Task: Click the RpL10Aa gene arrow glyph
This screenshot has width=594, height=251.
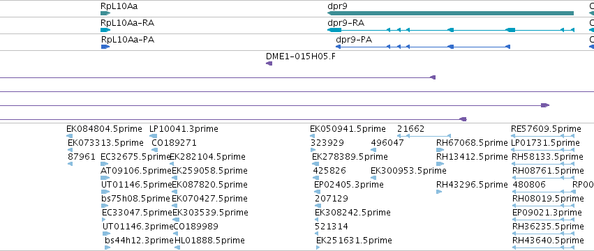Action: pyautogui.click(x=105, y=13)
